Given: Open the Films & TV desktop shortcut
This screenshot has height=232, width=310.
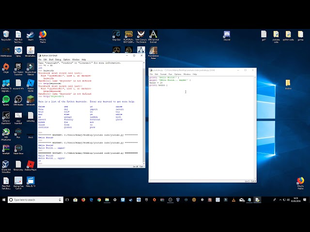Looking at the screenshot, I should pyautogui.click(x=31, y=182).
